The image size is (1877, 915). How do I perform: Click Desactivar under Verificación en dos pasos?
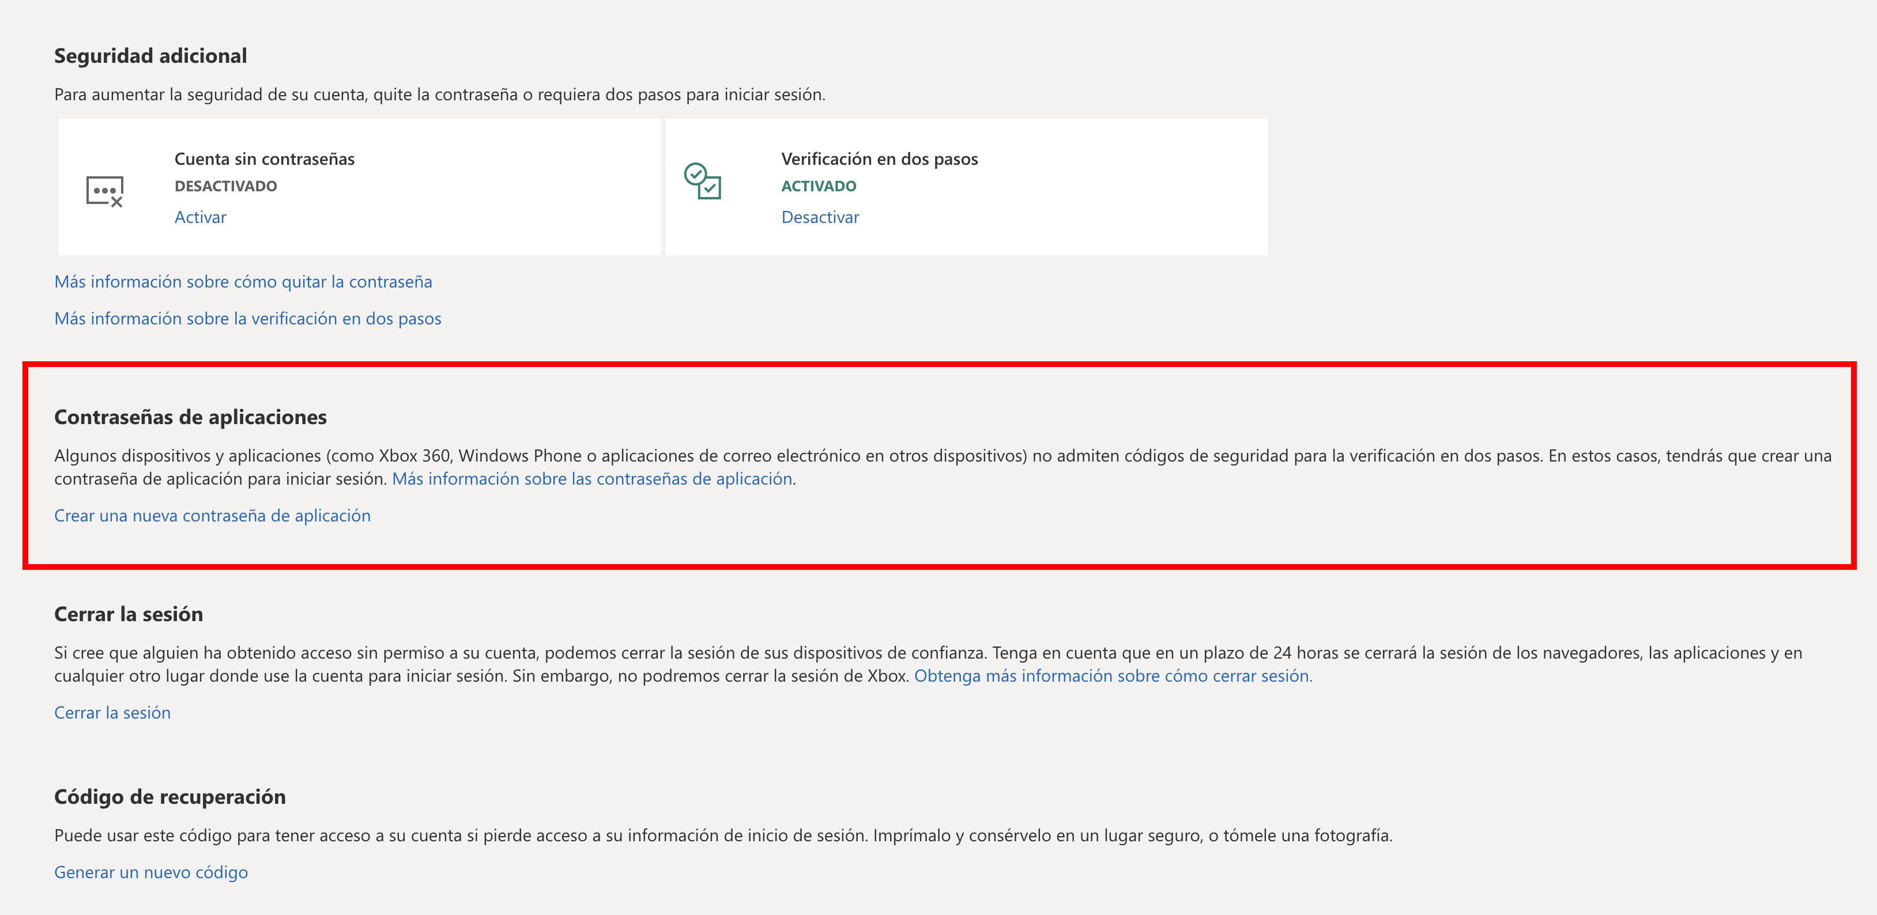pyautogui.click(x=820, y=217)
